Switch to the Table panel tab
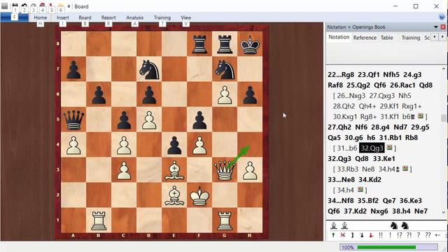The width and height of the screenshot is (448, 252). click(x=387, y=37)
